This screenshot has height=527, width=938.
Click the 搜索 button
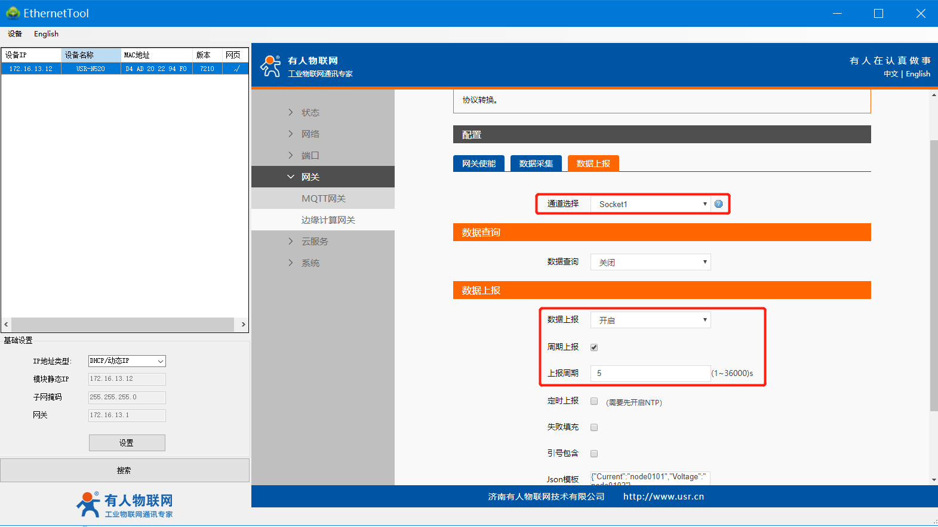(124, 470)
